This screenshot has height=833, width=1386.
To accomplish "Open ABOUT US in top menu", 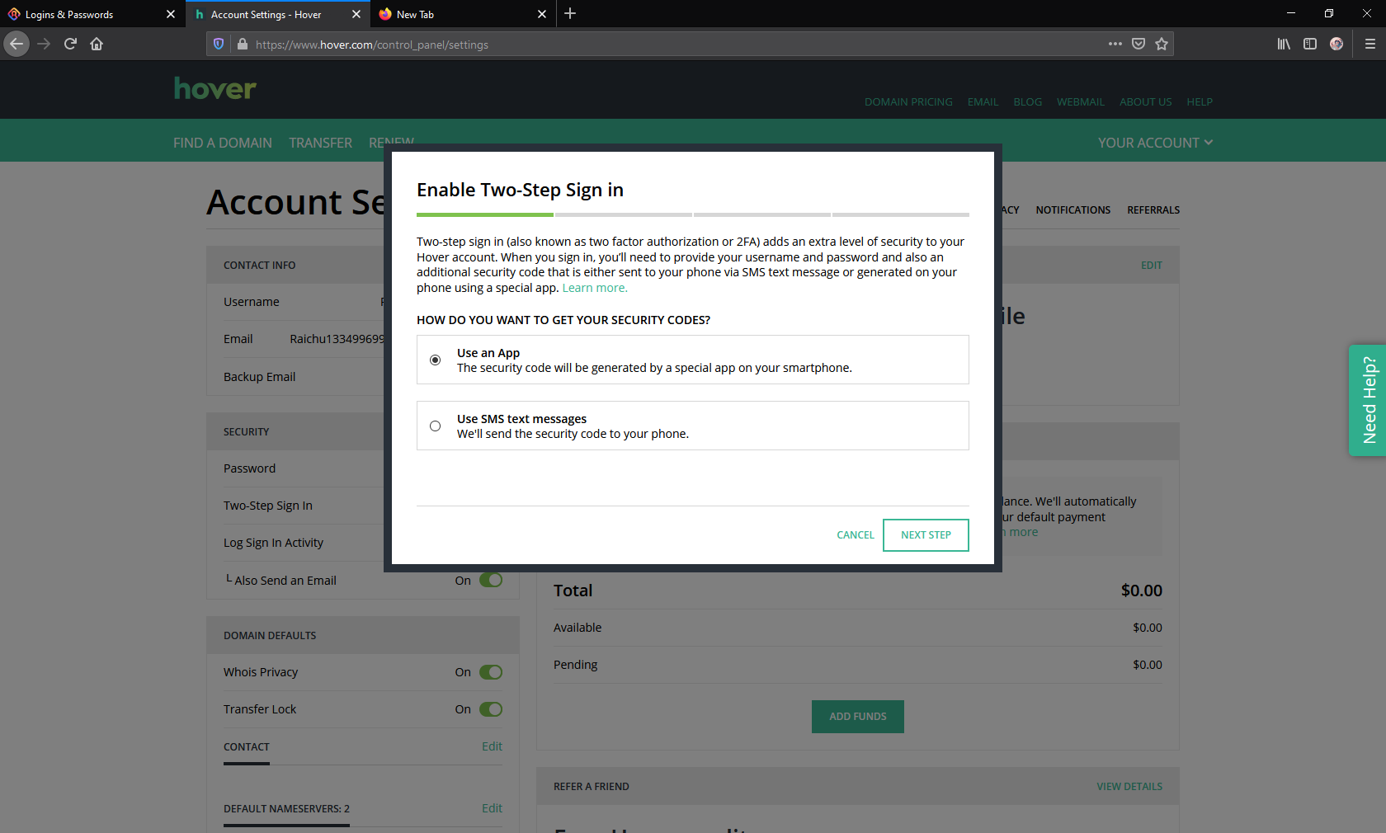I will click(x=1145, y=102).
